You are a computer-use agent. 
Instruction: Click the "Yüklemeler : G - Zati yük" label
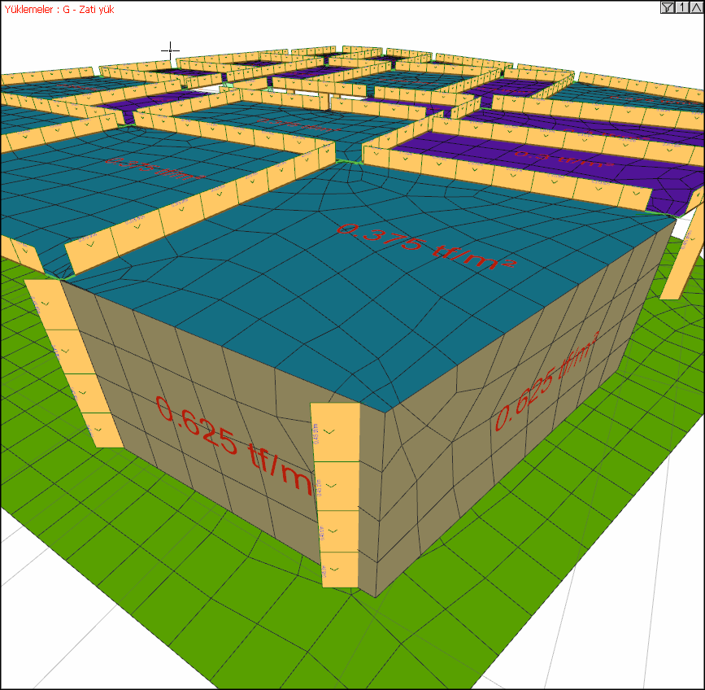(59, 10)
